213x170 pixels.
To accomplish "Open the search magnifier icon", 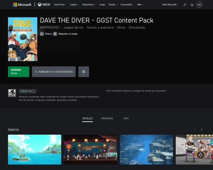I will point(185,5).
